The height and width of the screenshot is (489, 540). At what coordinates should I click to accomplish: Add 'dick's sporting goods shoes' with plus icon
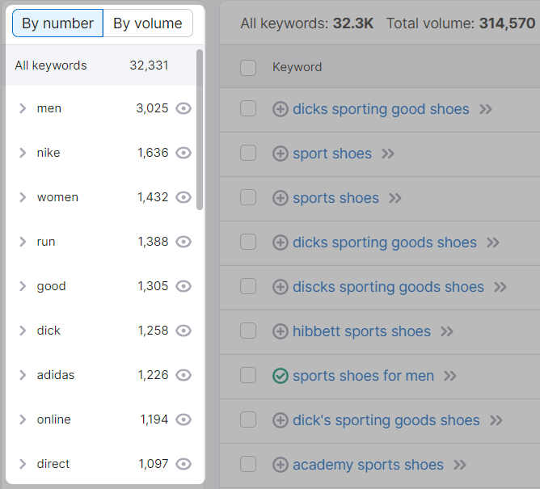coord(281,420)
